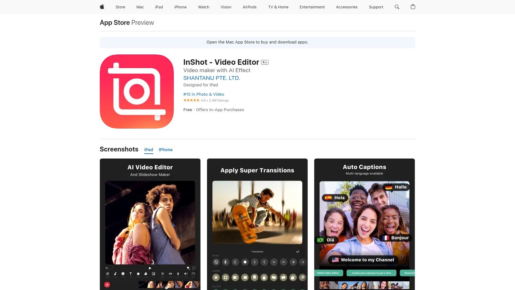Open the TV & Home menu
The image size is (515, 290).
coord(278,7)
